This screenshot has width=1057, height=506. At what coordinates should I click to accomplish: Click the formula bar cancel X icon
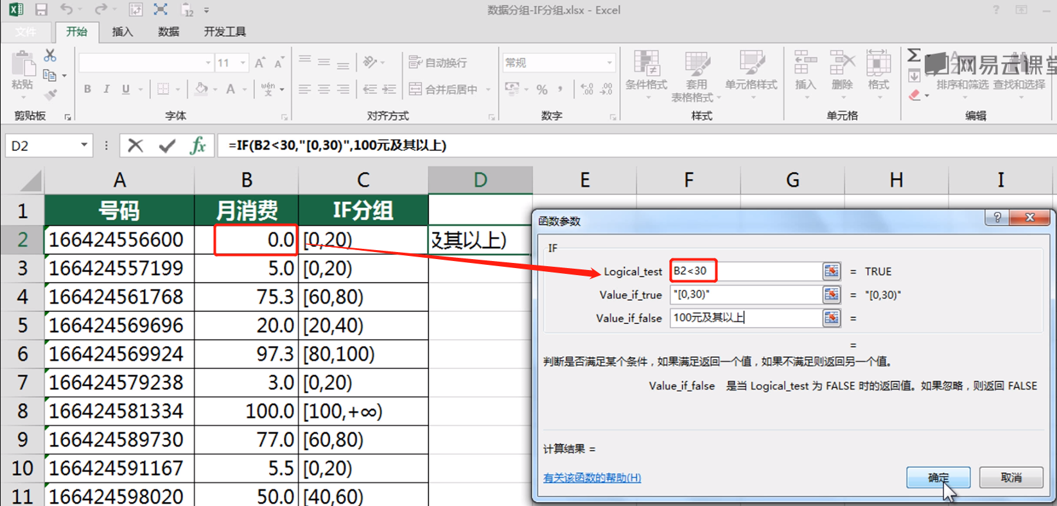(x=135, y=146)
